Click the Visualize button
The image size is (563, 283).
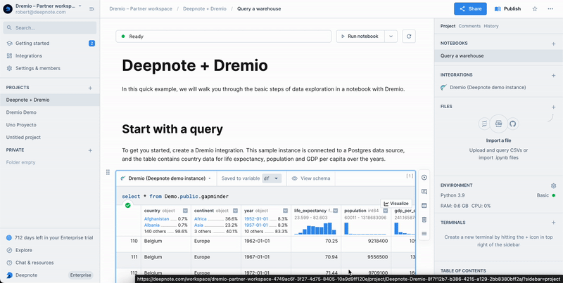(x=396, y=203)
